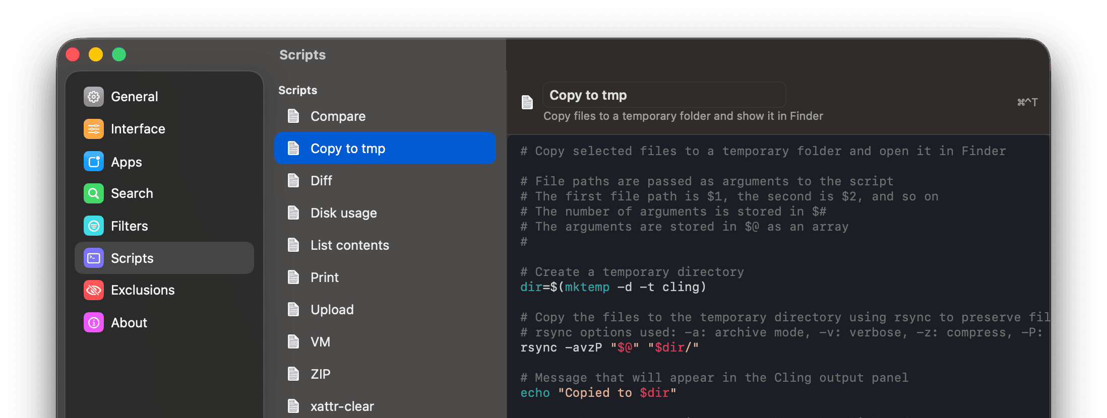Click the document icon beside Diff
Viewport: 1107px width, 418px height.
(293, 180)
